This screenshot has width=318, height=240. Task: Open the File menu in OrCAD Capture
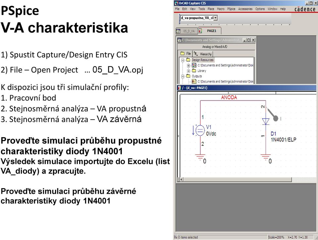177,9
